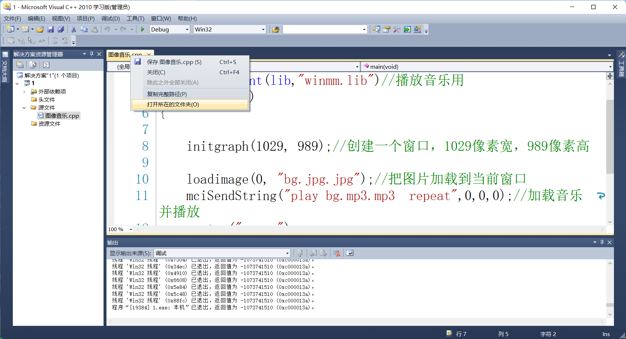Open the 帮助(H) menu
626x339 pixels.
[x=187, y=19]
